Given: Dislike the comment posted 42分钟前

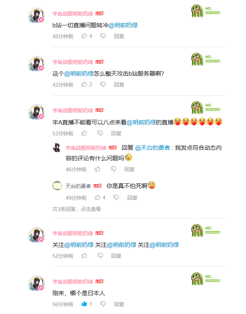Looking at the screenshot, I should tap(103, 84).
